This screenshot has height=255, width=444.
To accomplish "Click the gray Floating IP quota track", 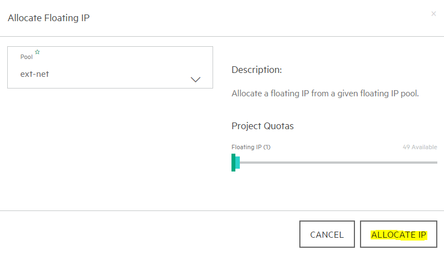I will click(338, 163).
